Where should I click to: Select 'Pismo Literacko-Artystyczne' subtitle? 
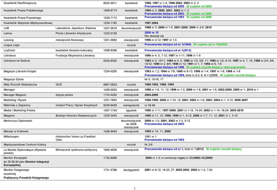tap(73, 33)
